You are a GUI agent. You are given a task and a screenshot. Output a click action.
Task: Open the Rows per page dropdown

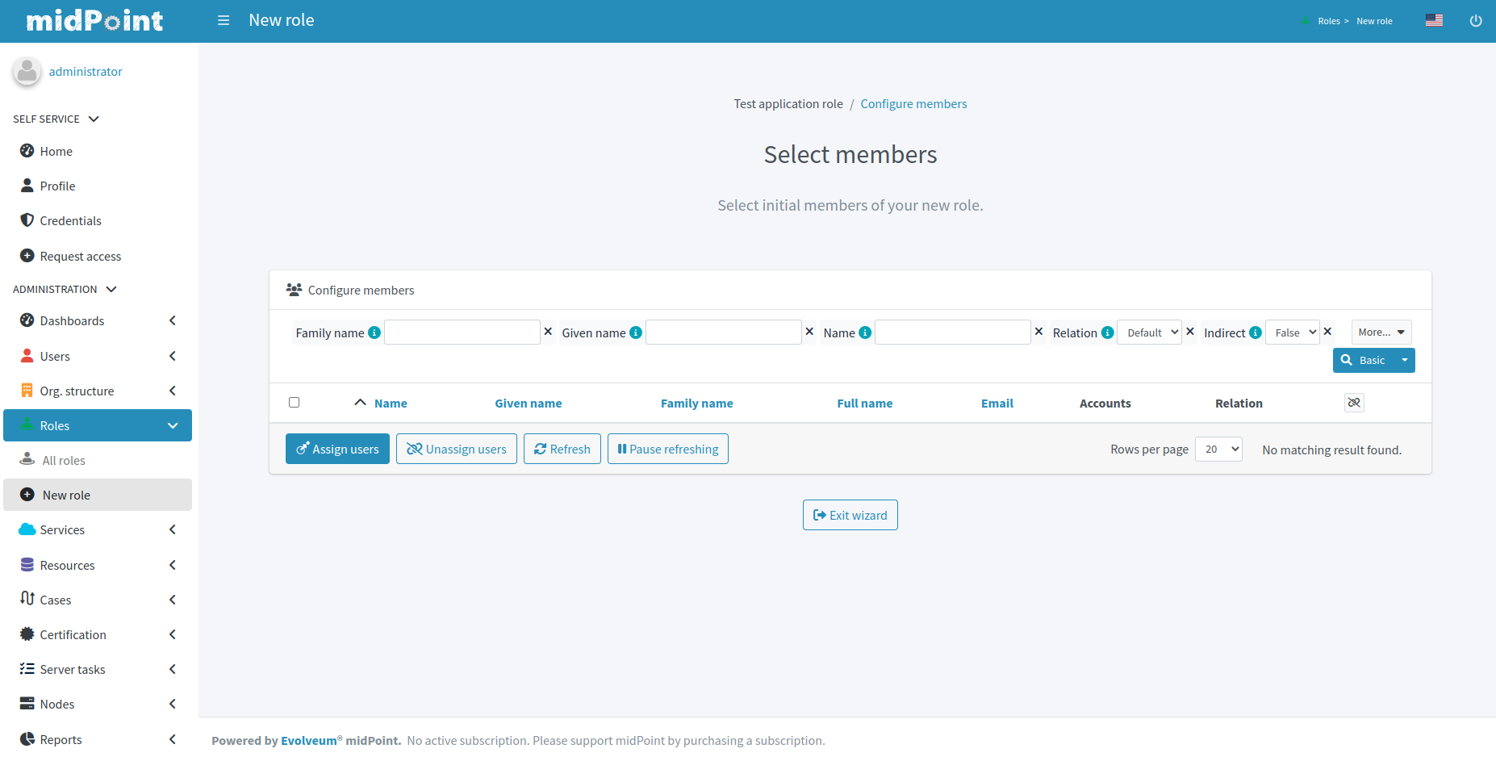[1218, 450]
